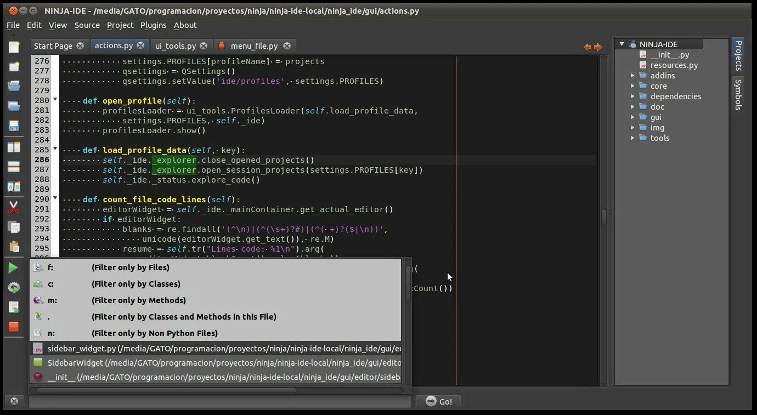The image size is (757, 415).
Task: Choose 'Filter only by Classes' option
Action: click(x=216, y=284)
